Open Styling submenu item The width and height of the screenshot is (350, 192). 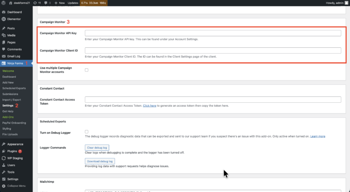pyautogui.click(x=7, y=129)
